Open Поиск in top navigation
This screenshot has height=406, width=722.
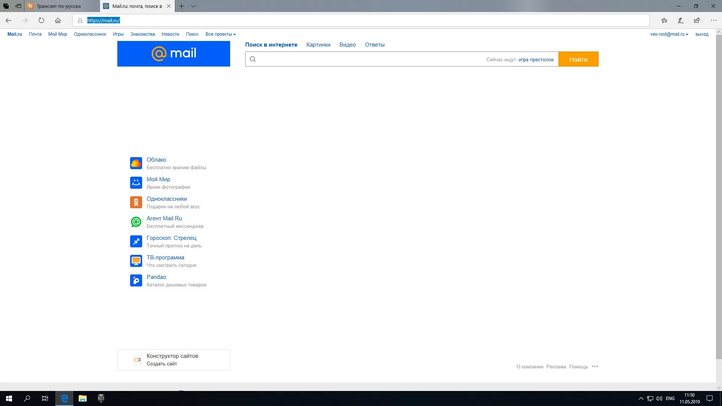tap(192, 34)
